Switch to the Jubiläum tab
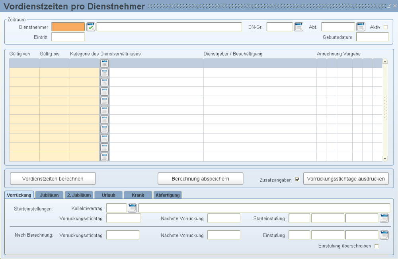 pos(49,195)
